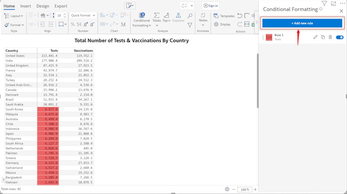Duplicate Rule 1 using the copy icon

[323, 37]
